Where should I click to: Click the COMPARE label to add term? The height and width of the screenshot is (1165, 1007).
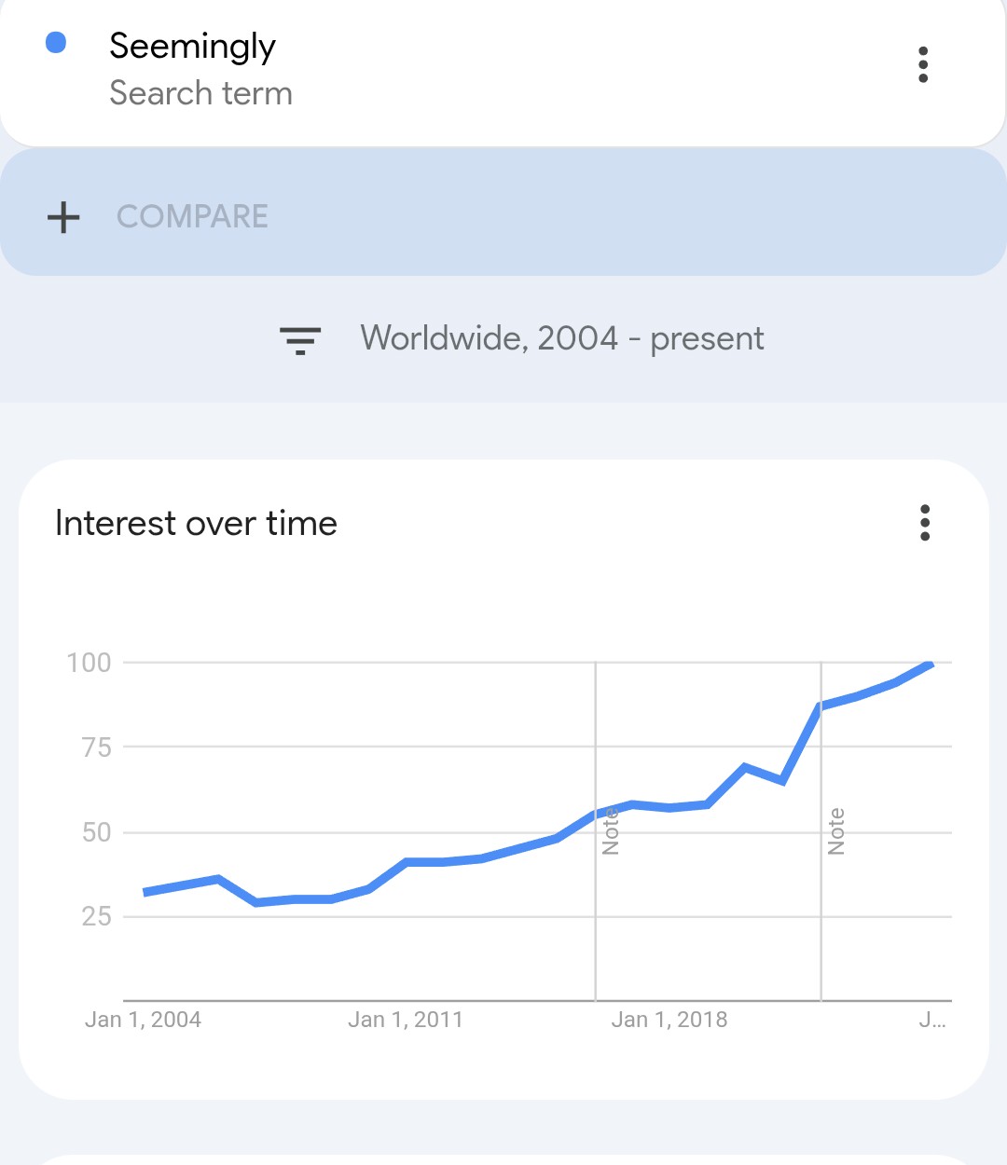coord(192,217)
